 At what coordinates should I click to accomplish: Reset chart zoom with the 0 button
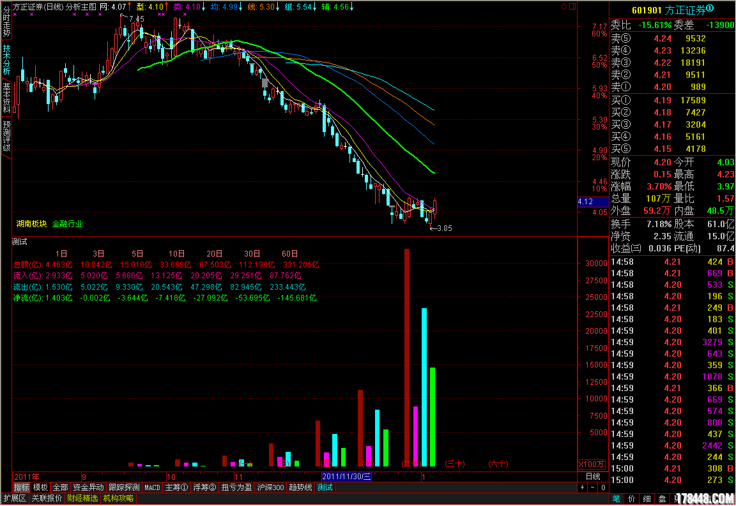click(x=603, y=487)
